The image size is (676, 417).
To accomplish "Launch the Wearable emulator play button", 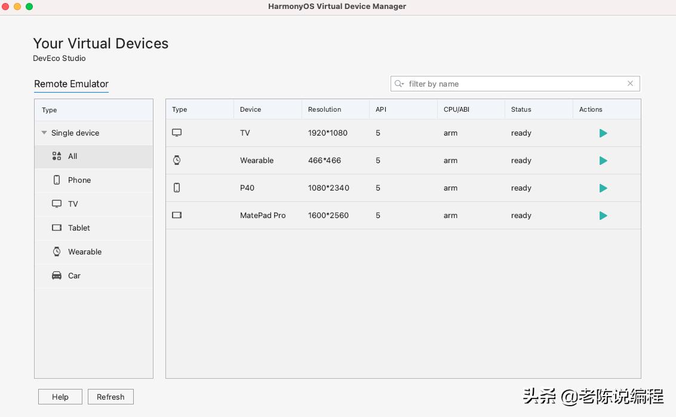I will point(603,161).
